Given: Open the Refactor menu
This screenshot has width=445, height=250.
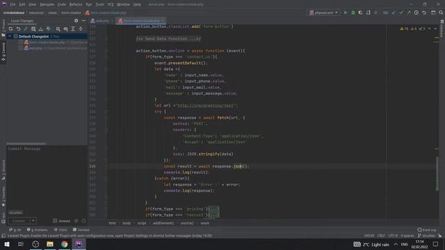Looking at the screenshot, I should pyautogui.click(x=76, y=5).
